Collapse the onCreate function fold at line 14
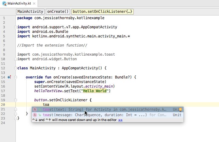Viewport: 219px width, 142px height. (x=16, y=77)
